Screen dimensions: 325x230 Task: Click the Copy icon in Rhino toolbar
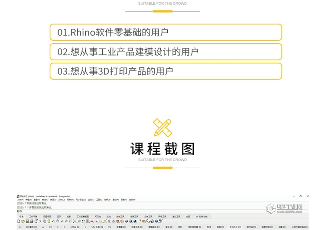[x=45, y=221]
